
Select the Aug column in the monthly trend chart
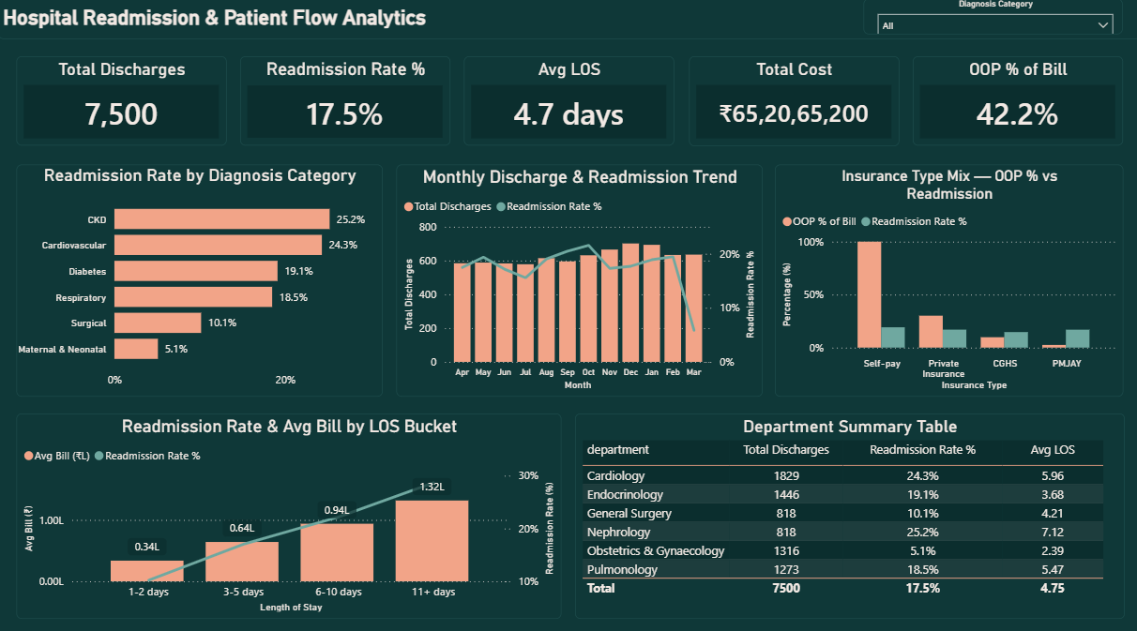click(546, 309)
